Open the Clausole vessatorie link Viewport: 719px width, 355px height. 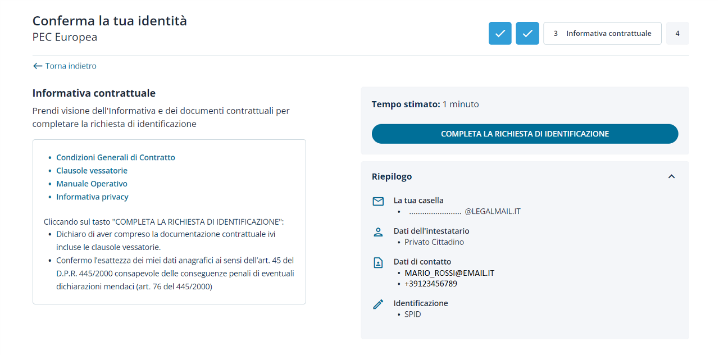pos(92,171)
